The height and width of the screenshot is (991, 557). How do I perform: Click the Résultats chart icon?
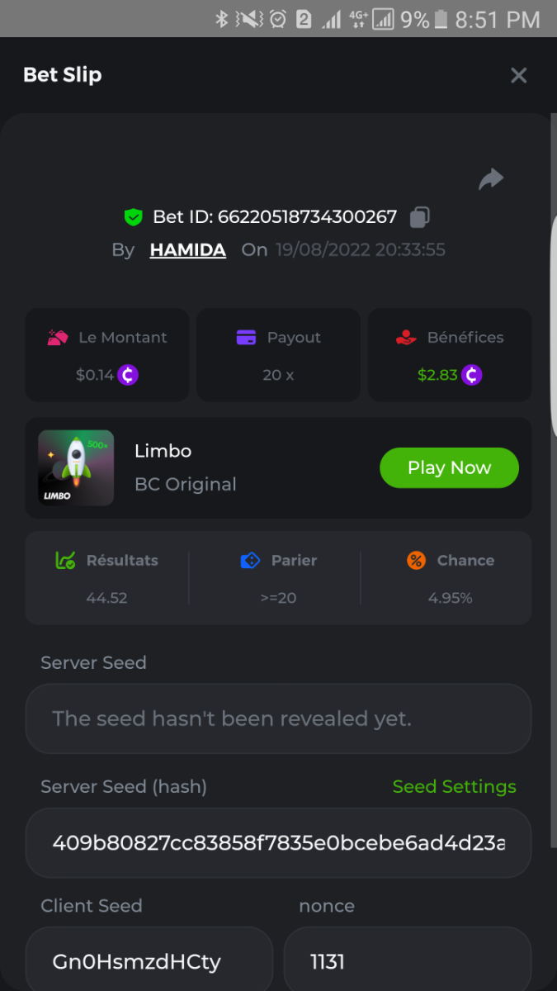point(65,561)
